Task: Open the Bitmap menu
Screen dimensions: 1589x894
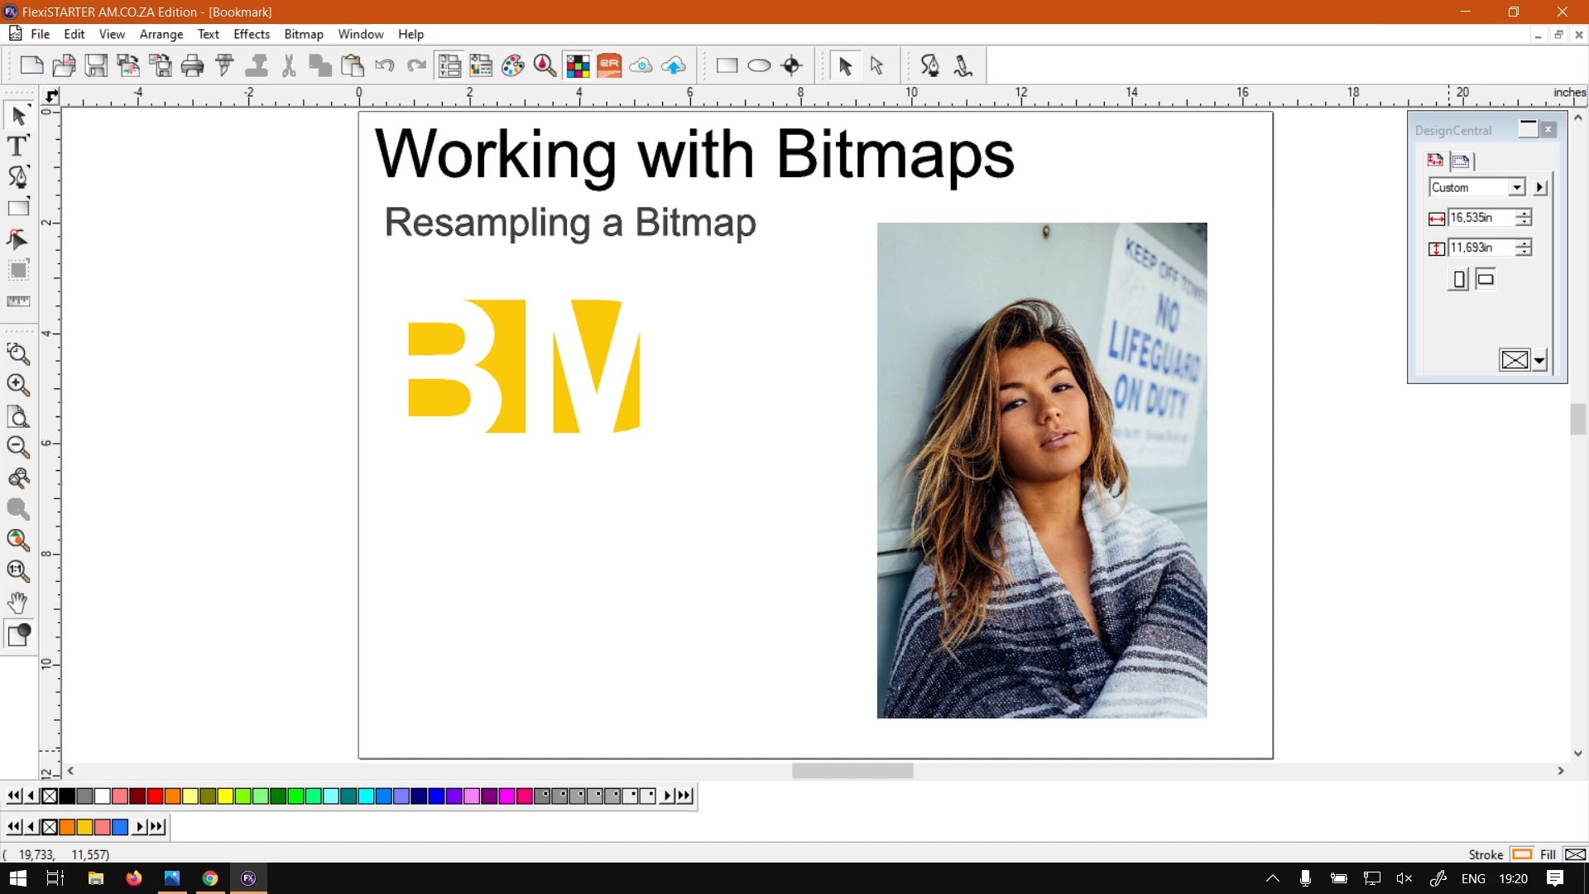Action: pos(304,34)
